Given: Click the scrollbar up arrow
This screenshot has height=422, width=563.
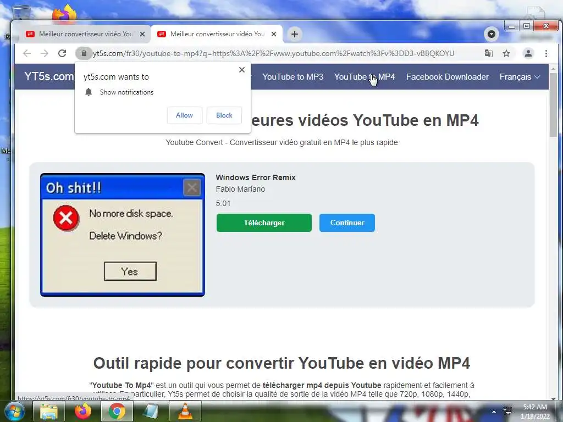Looking at the screenshot, I should click(553, 68).
